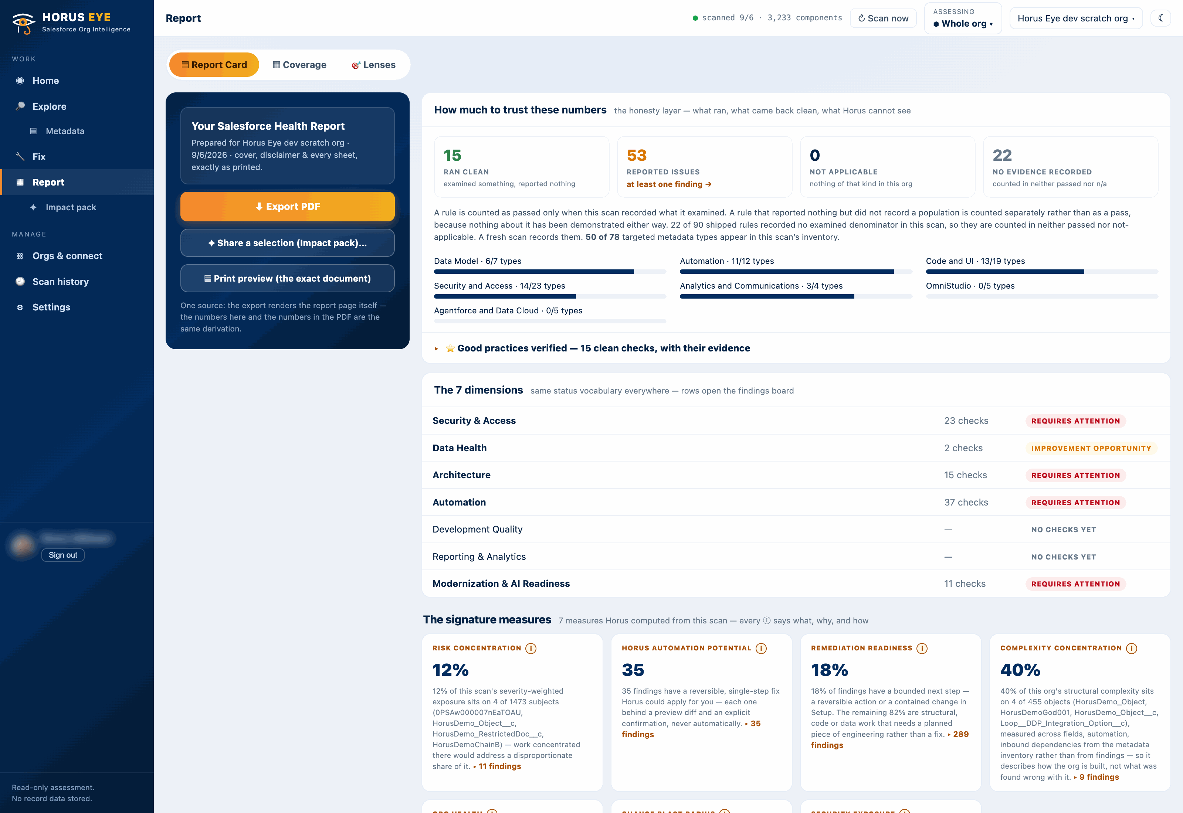
Task: Click the Explore magnifier icon
Action: [20, 106]
